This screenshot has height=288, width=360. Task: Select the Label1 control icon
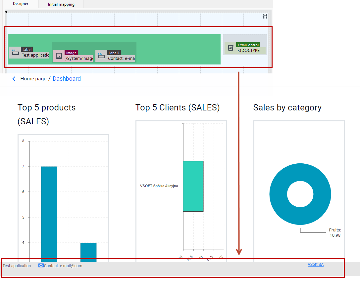[101, 56]
